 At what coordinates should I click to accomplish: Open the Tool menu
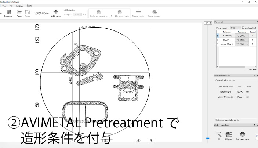(x=4, y=6)
